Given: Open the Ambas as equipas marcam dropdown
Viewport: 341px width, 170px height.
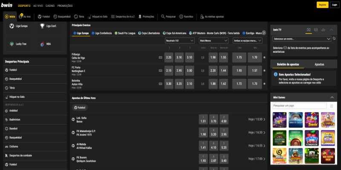Looking at the screenshot, I should point(248,40).
